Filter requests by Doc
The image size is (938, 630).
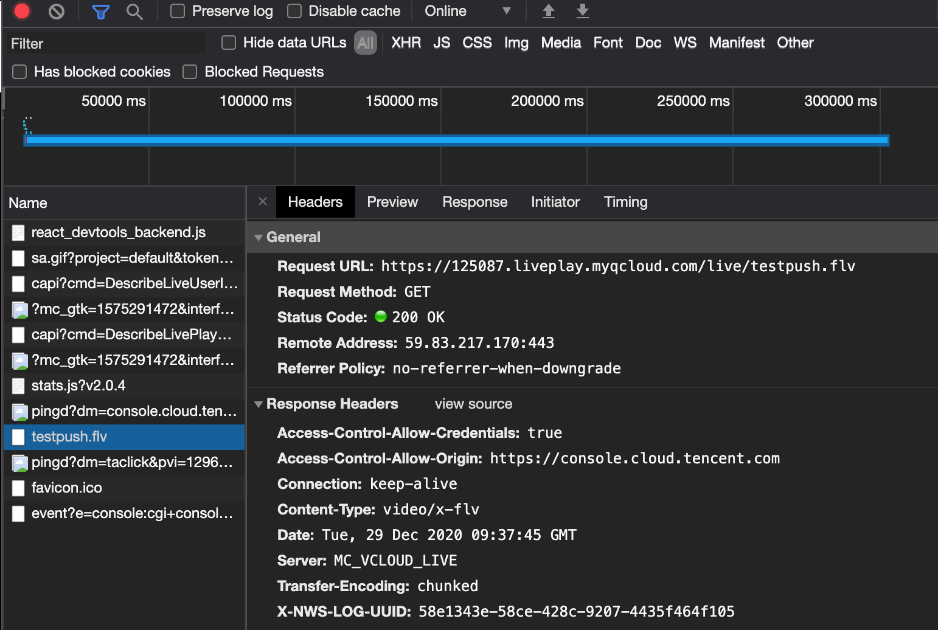(x=648, y=43)
